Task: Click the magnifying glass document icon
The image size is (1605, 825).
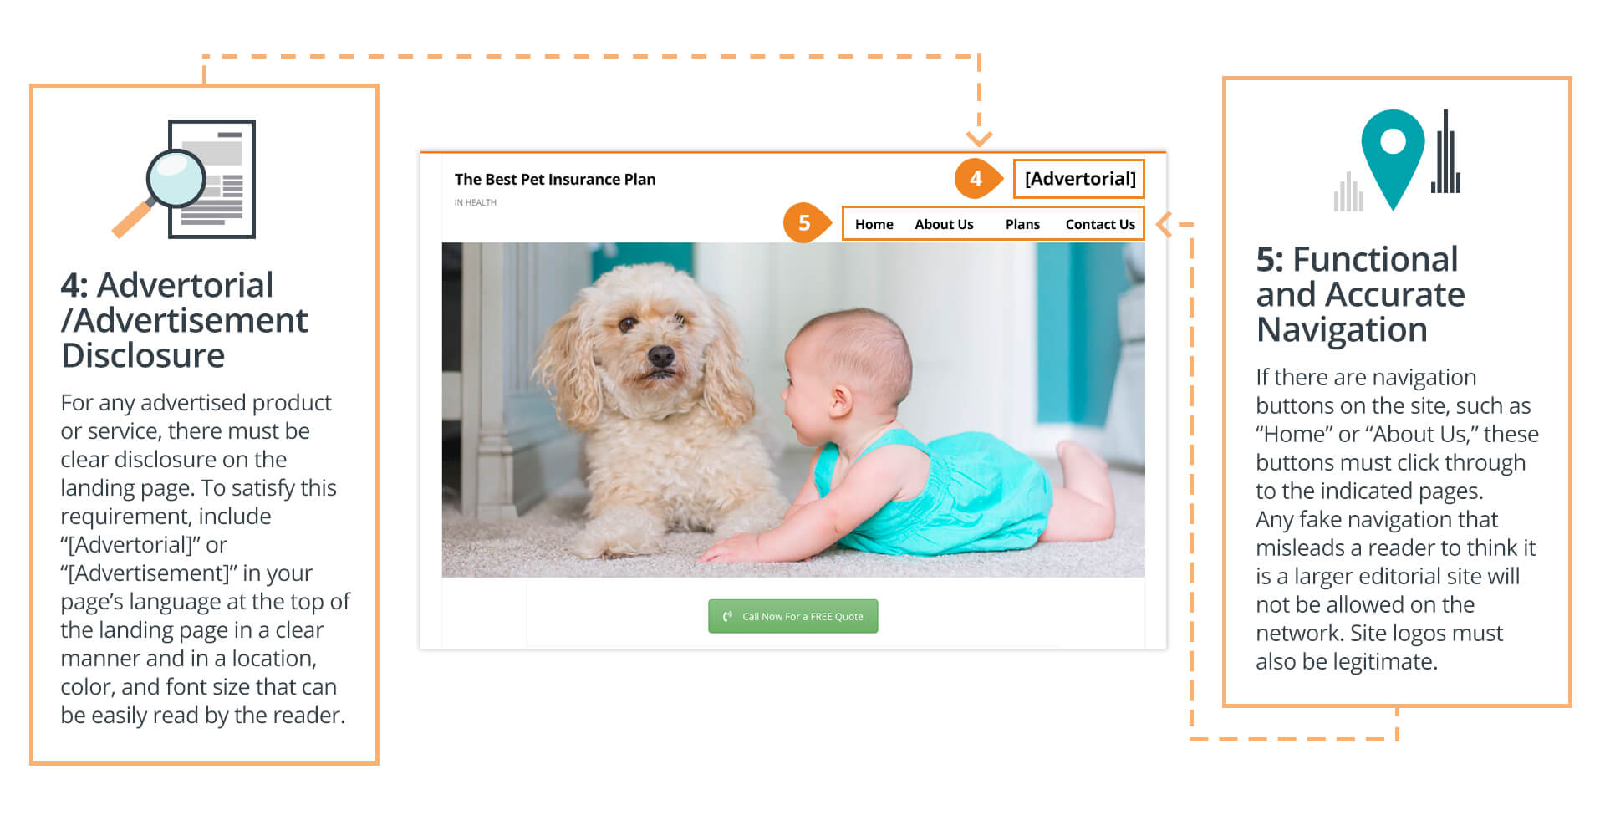Action: tap(184, 179)
